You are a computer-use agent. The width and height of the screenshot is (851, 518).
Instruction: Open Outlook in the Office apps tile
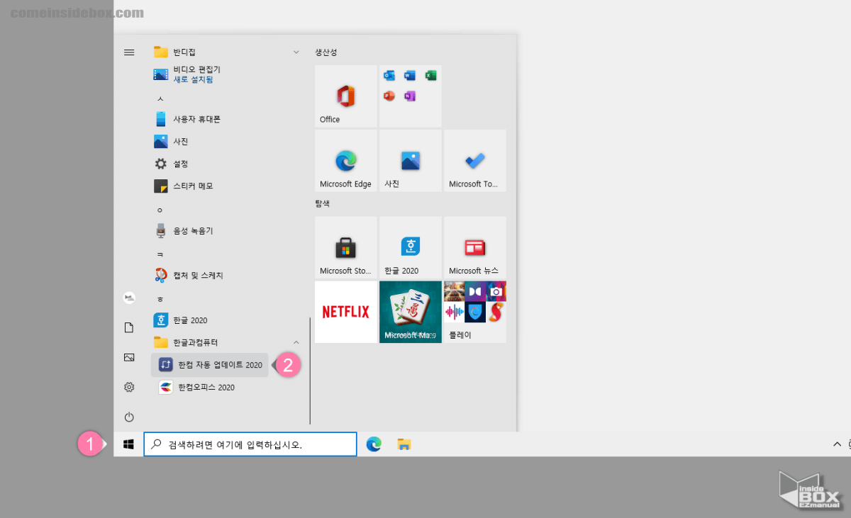click(389, 76)
